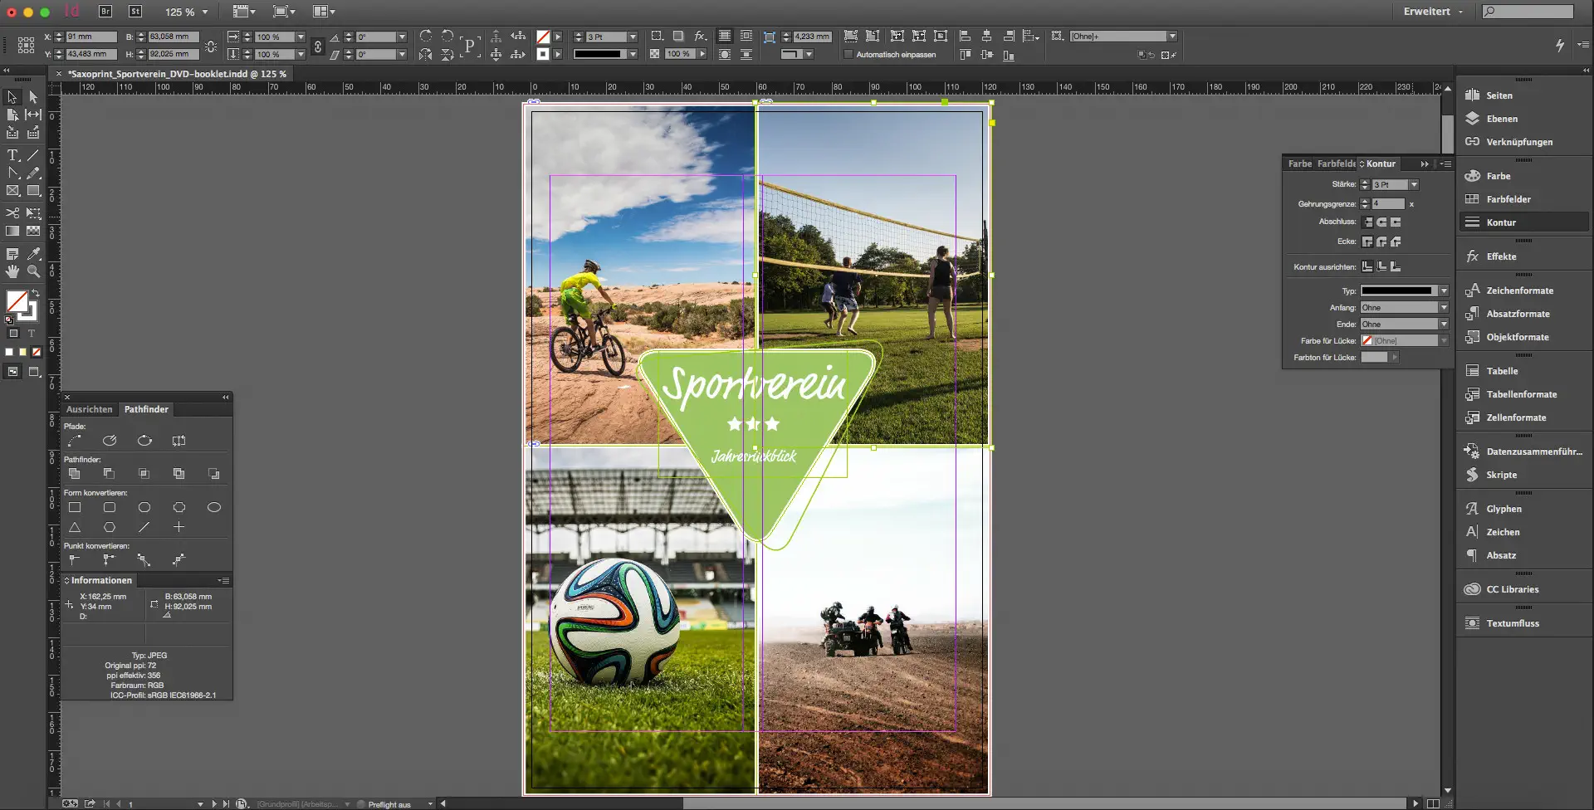Screen dimensions: 1594x810
Task: Select the Type tool in toolbox
Action: pos(12,155)
